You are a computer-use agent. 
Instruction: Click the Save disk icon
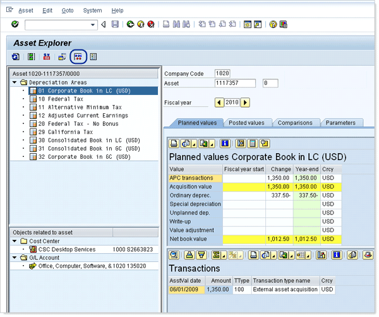click(114, 25)
